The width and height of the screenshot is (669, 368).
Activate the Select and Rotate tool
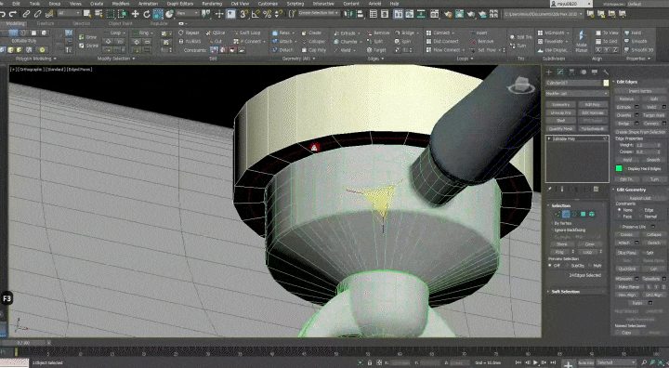pyautogui.click(x=147, y=14)
